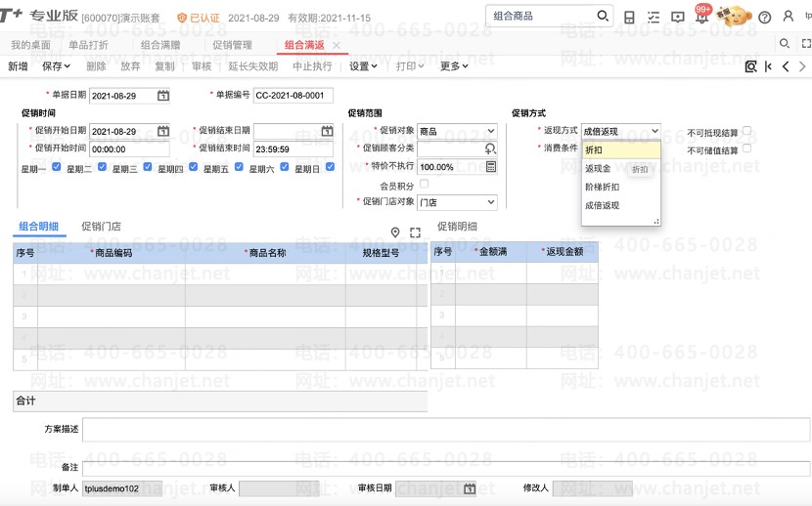Enable 会员积分 checkbox
The width and height of the screenshot is (812, 506).
[x=425, y=184]
